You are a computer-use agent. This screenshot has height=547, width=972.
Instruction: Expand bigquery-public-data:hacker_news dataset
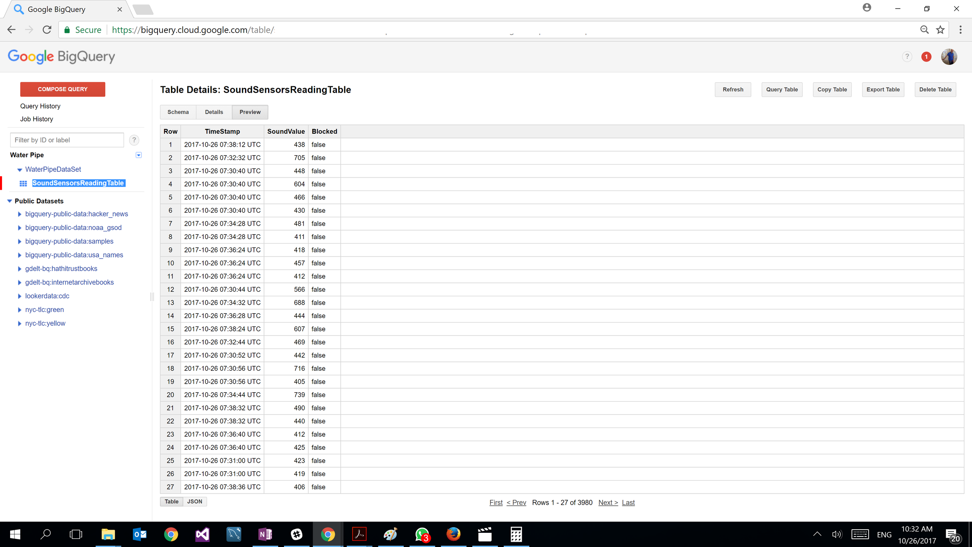(19, 214)
